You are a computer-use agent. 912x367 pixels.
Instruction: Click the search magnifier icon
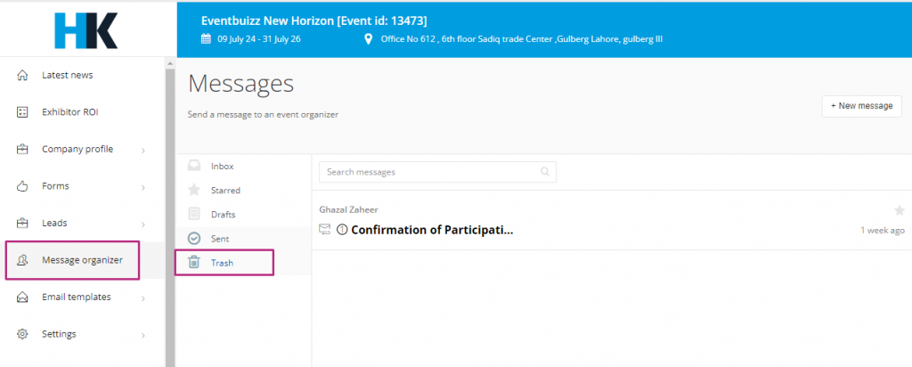545,172
